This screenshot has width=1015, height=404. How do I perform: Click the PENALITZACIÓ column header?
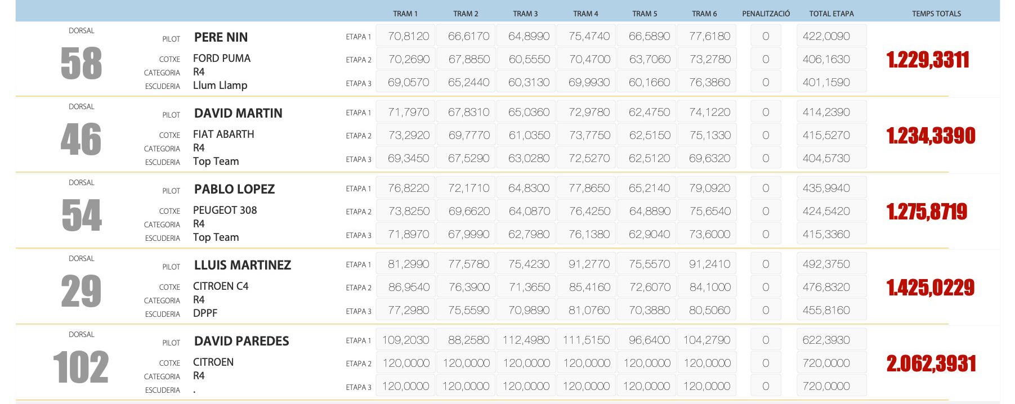pyautogui.click(x=766, y=14)
